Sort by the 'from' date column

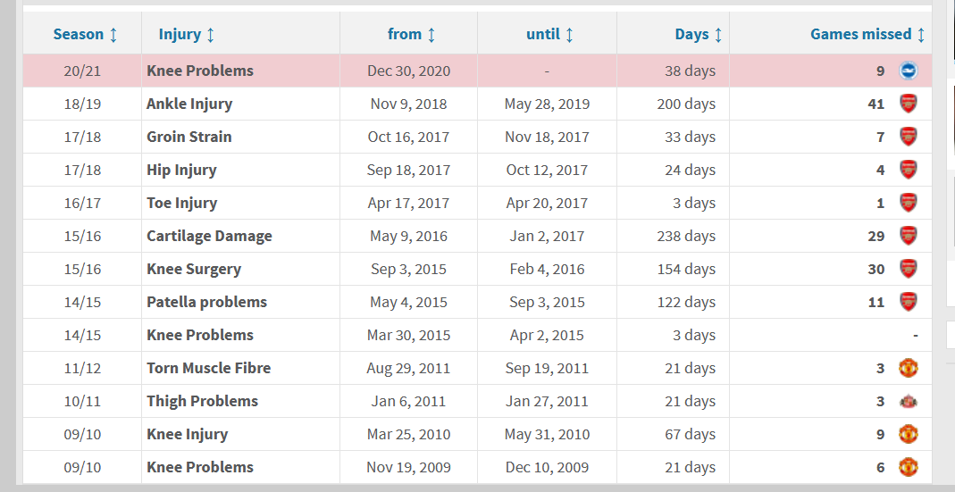(x=411, y=34)
